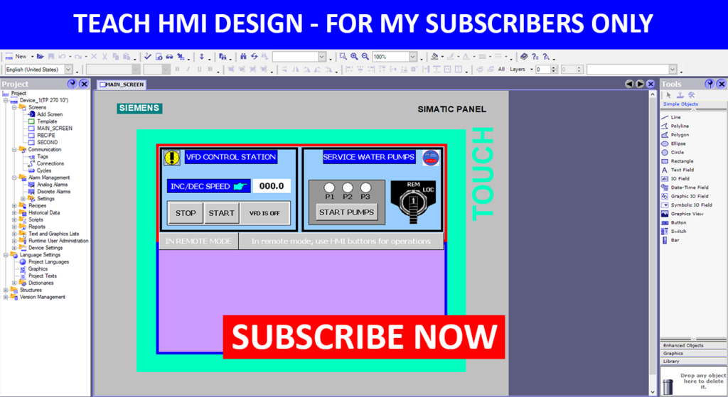728x397 pixels.
Task: Click the P1 pump indicator circle
Action: tap(330, 187)
